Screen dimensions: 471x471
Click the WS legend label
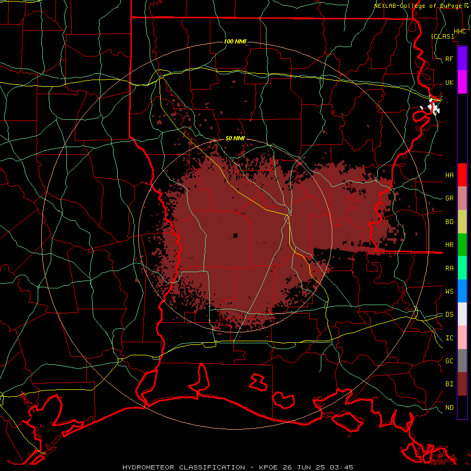click(x=449, y=291)
